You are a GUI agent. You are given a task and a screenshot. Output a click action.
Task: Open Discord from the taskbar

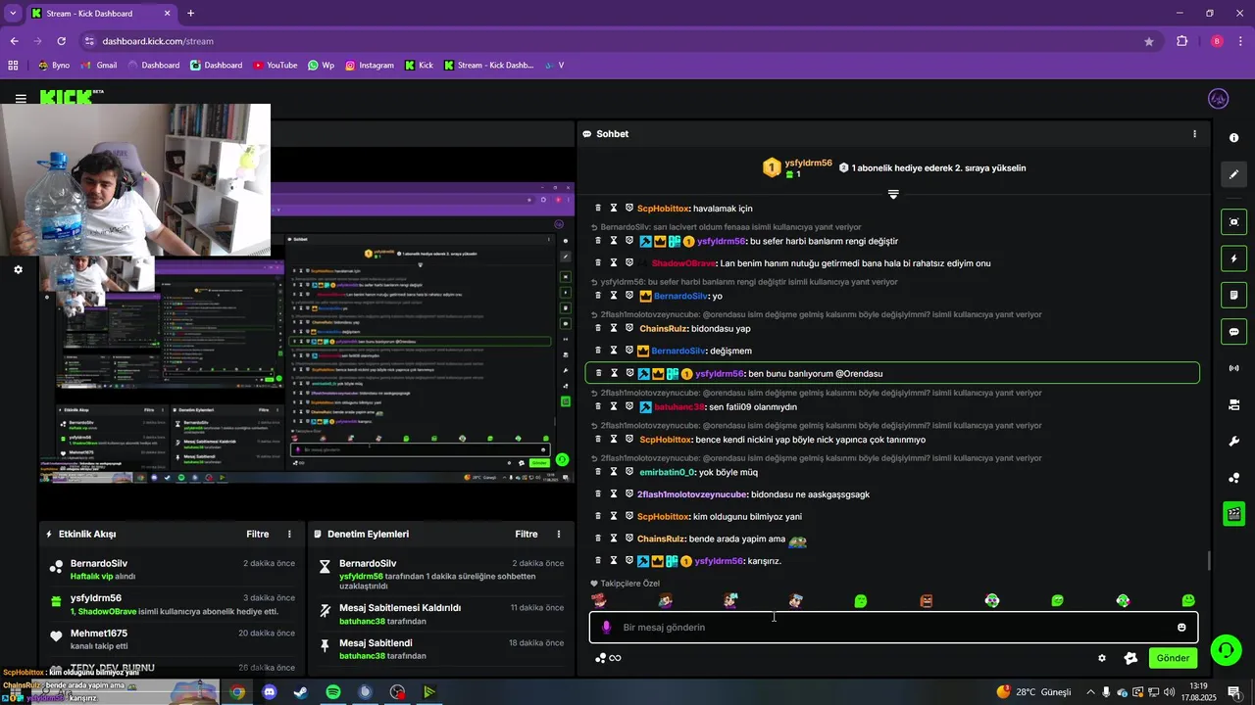270,692
